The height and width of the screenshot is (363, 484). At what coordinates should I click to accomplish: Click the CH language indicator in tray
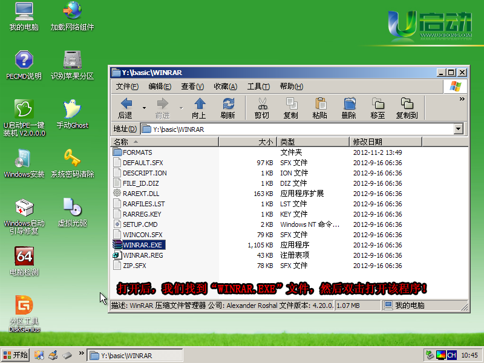pyautogui.click(x=451, y=355)
